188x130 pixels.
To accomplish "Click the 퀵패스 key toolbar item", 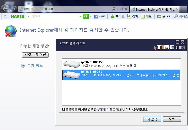I will point(181,16).
